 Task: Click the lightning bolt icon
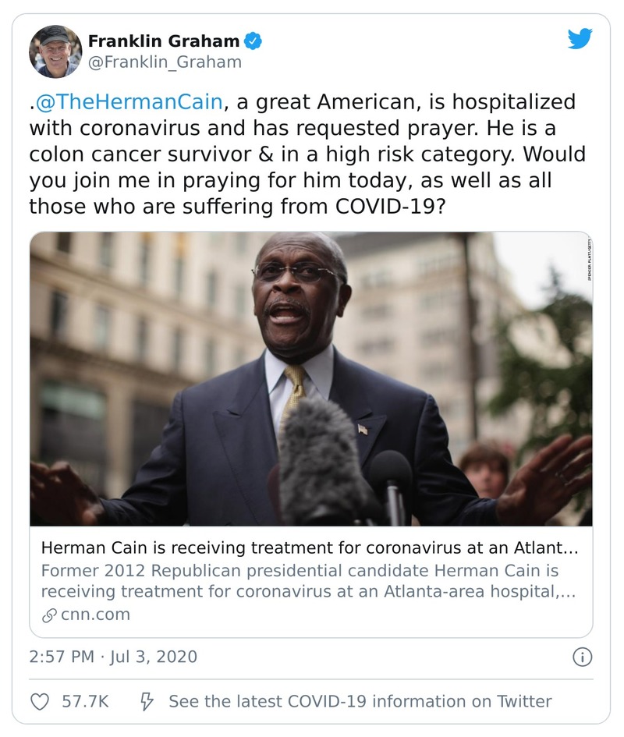[x=146, y=701]
